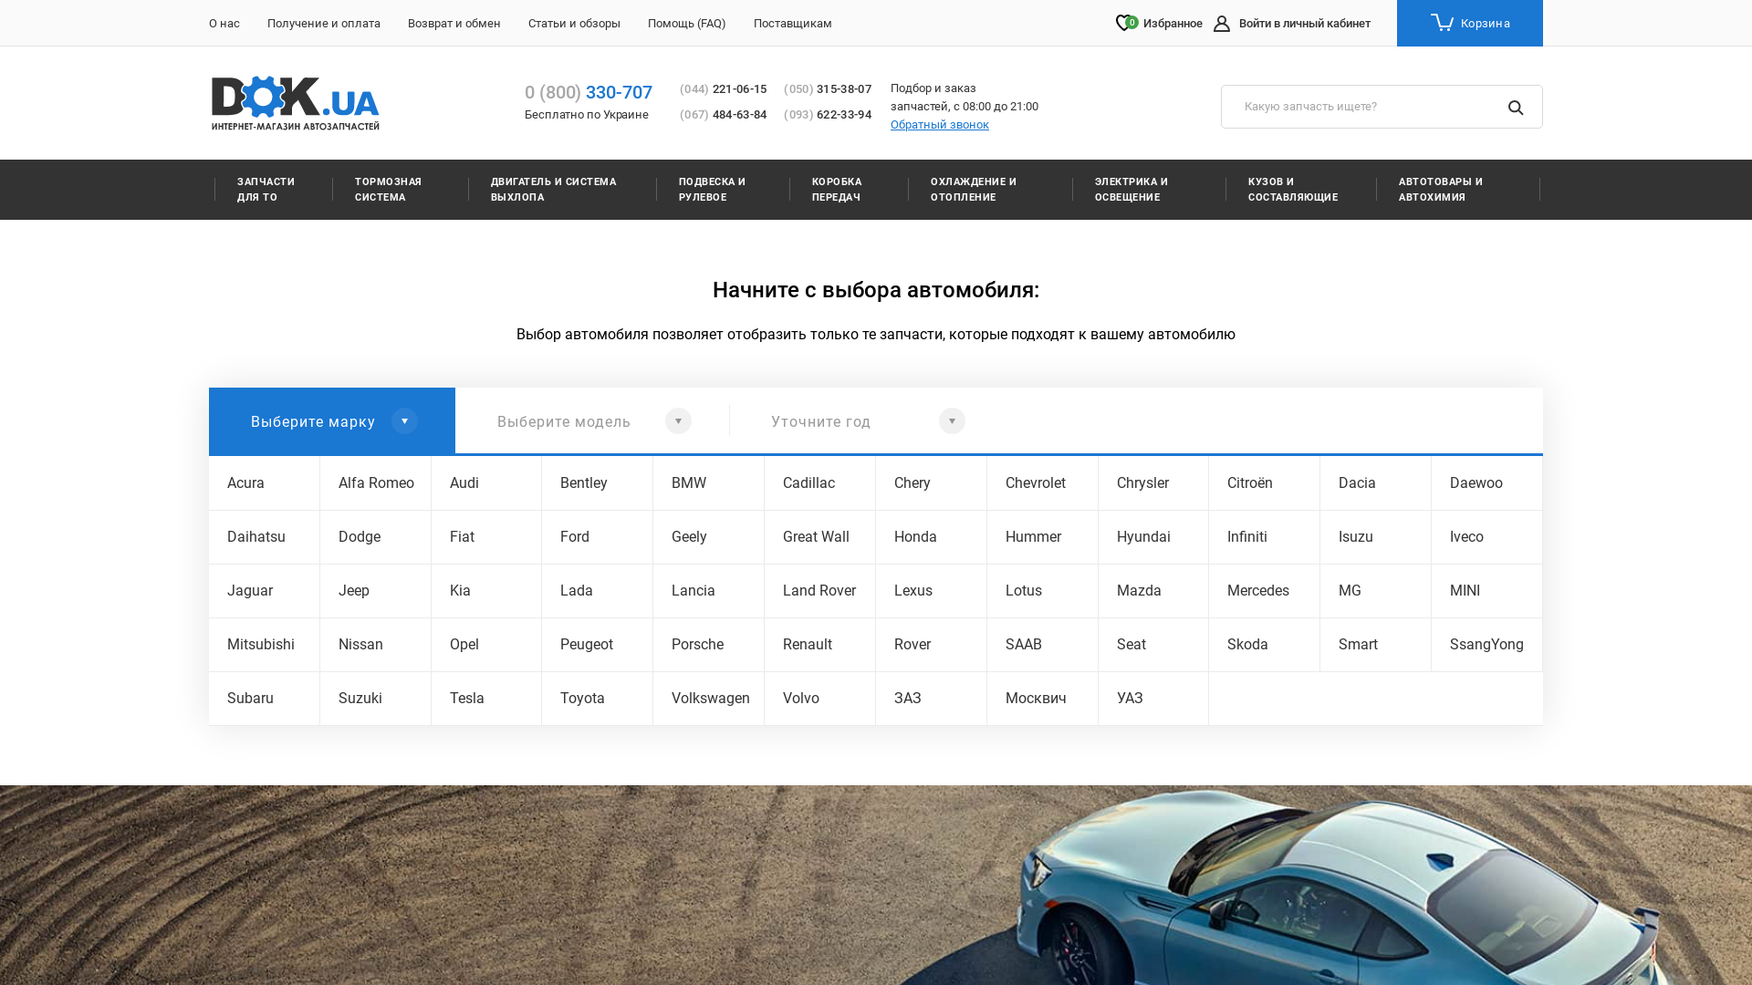Open 'Двигатель и система выхлопа' menu
This screenshot has width=1752, height=985.
click(553, 190)
